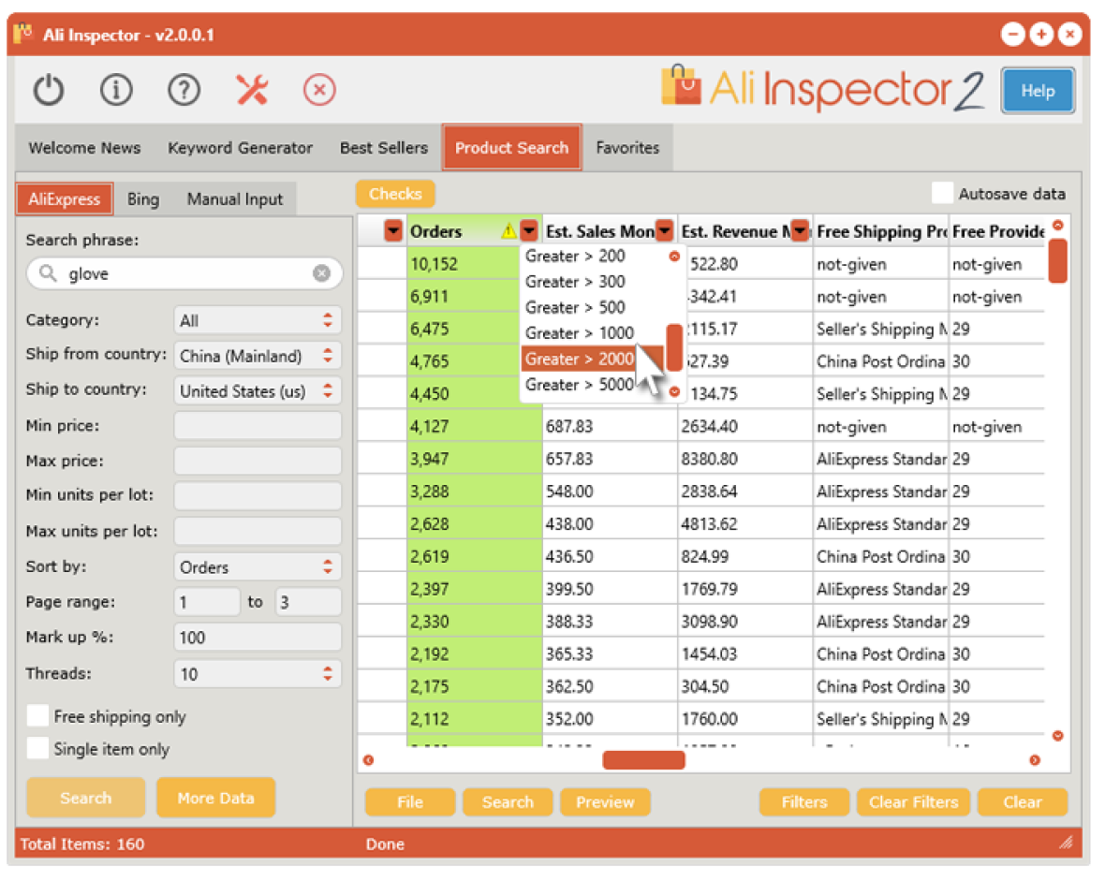Select Greater > 5000 from the filter menu
The image size is (1105, 881).
(x=581, y=384)
